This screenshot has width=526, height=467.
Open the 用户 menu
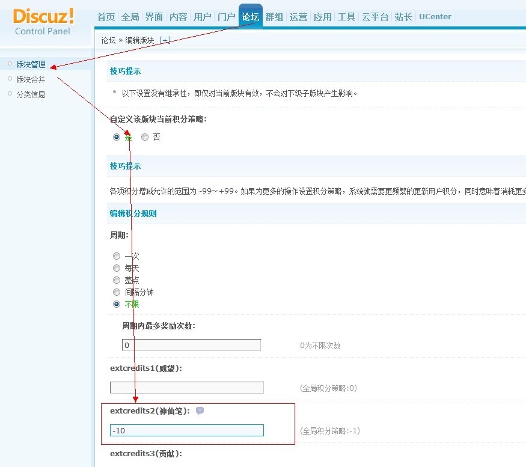(x=202, y=17)
